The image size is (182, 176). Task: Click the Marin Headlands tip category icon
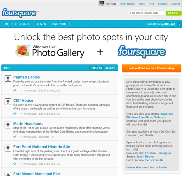pyautogui.click(x=8, y=125)
